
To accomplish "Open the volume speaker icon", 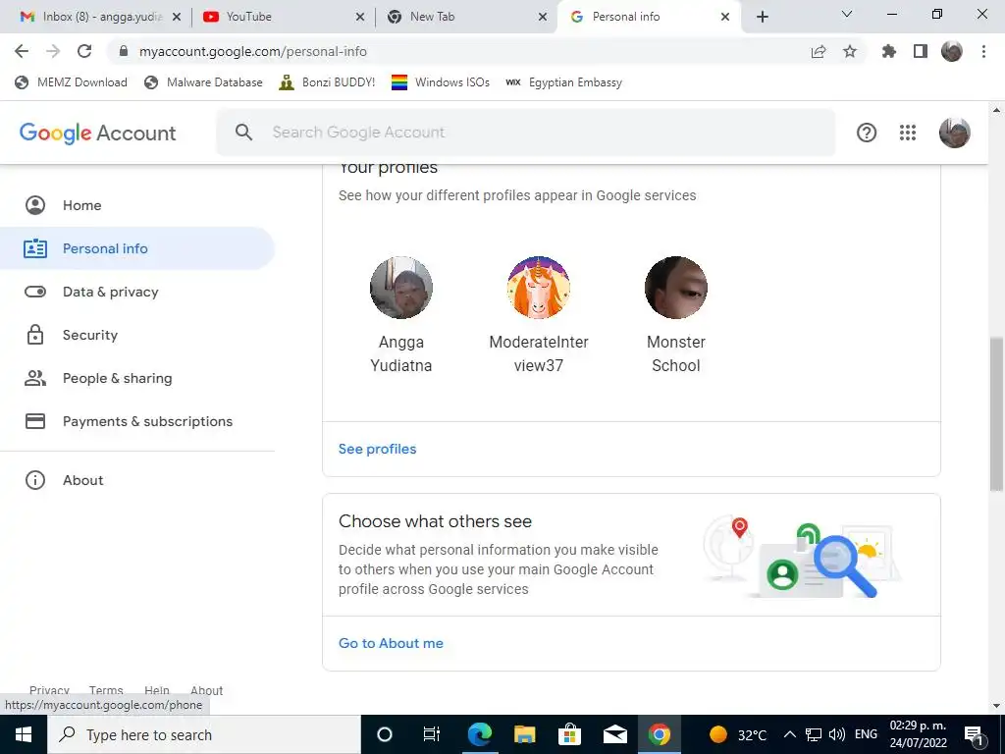I will (836, 734).
